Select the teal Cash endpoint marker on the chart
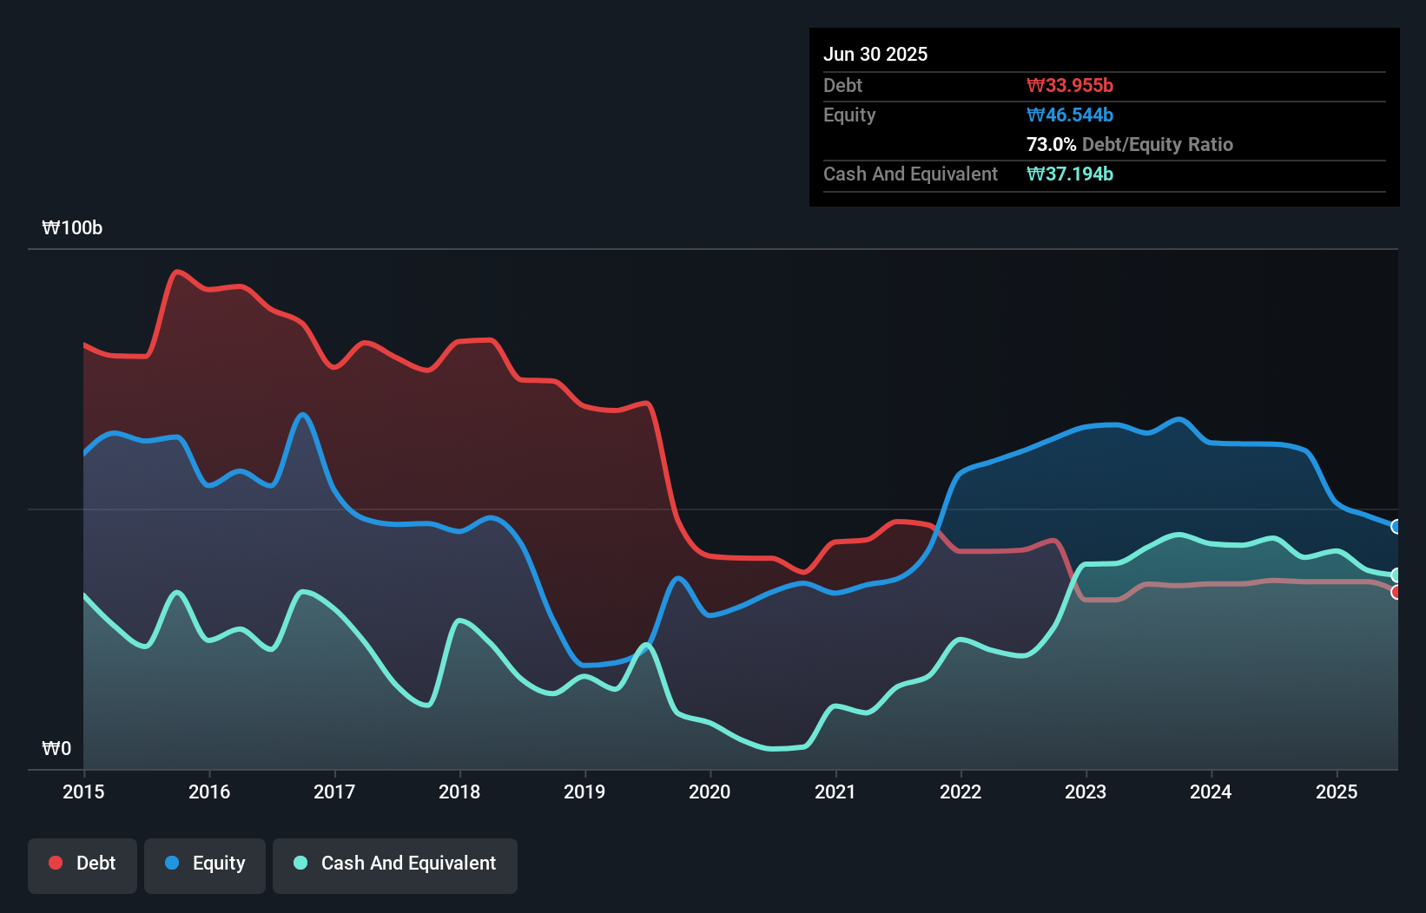This screenshot has height=913, width=1426. 1396,575
